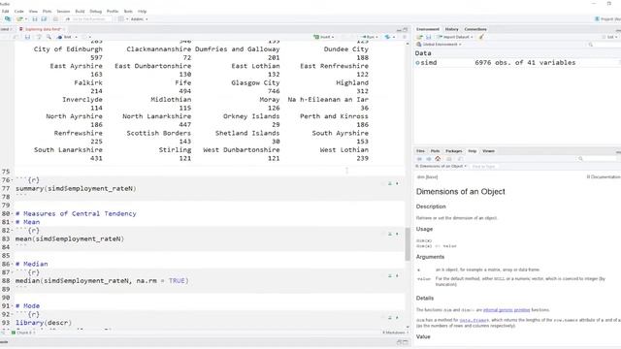Switch to the Packages tab
The image size is (621, 349).
454,151
